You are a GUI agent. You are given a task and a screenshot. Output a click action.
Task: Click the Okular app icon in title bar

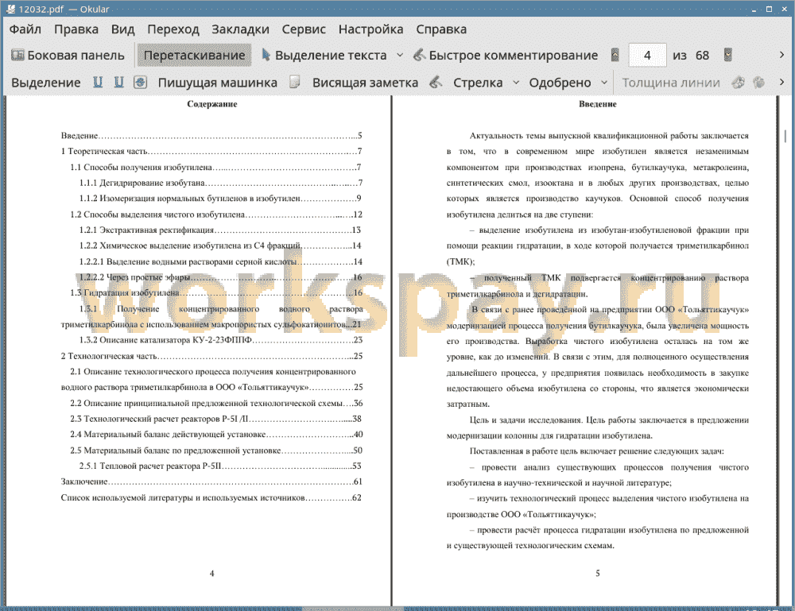[x=10, y=9]
